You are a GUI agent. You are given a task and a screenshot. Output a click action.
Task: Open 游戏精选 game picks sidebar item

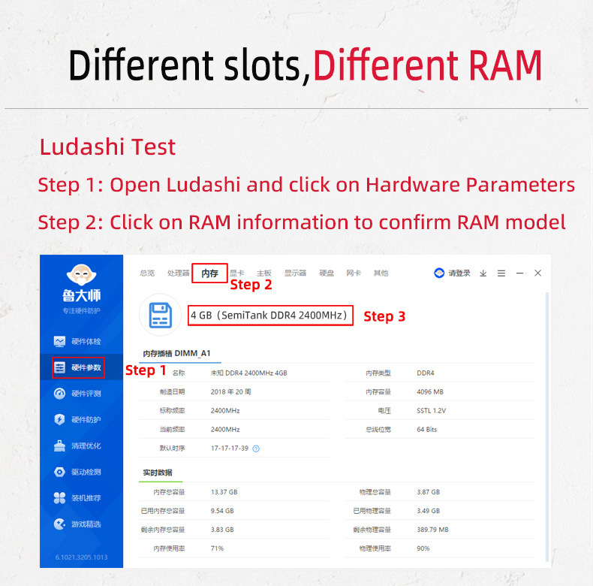click(77, 524)
